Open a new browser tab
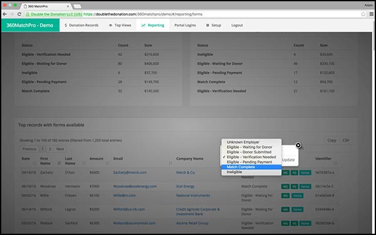 coord(77,6)
